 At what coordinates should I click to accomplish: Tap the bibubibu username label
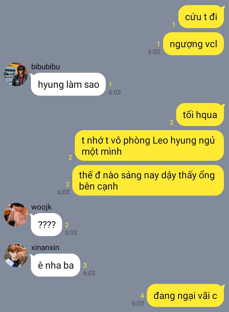46,66
